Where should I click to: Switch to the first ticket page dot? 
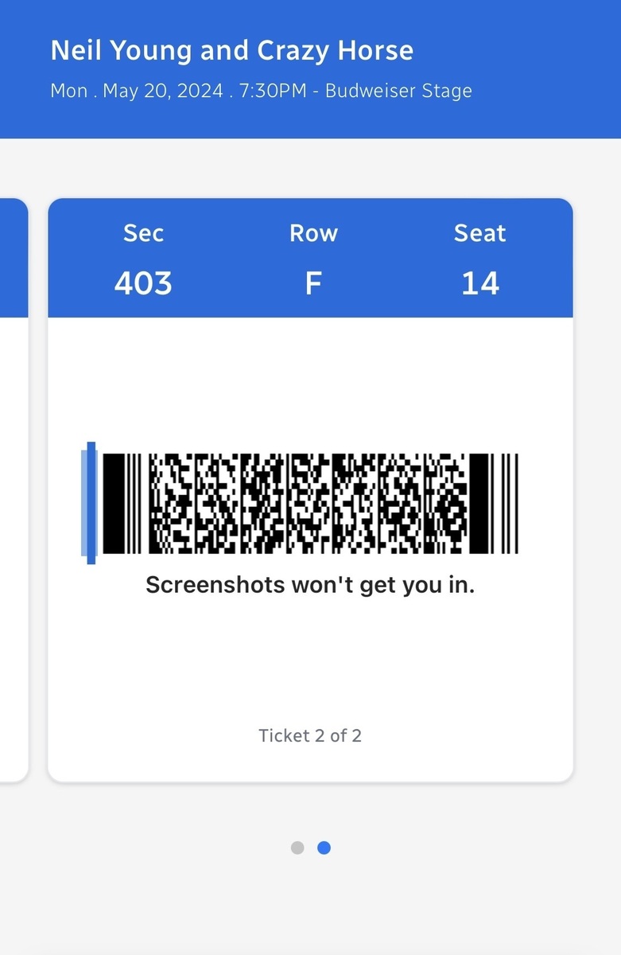tap(297, 848)
